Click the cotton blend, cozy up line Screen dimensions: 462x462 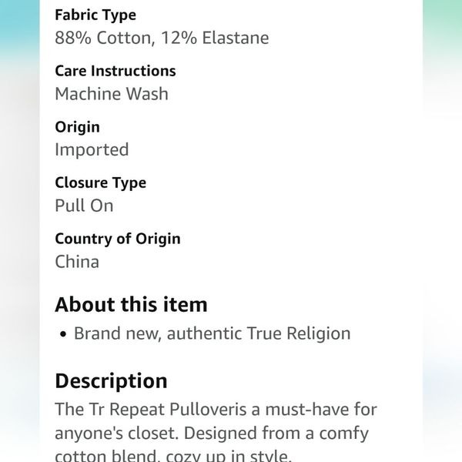point(173,456)
